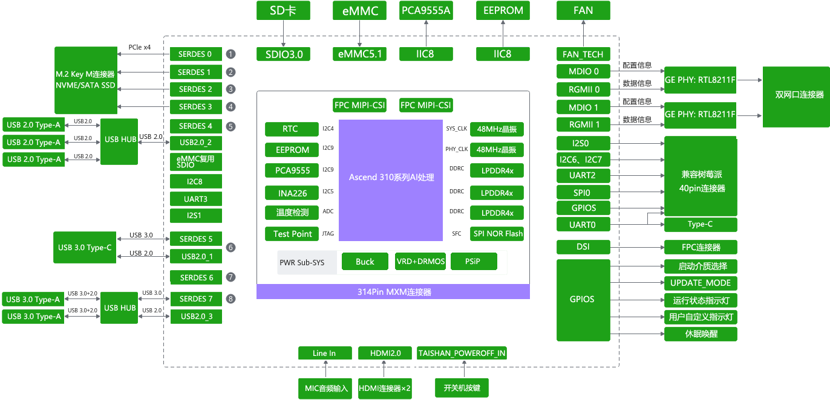Select the M.2 Key M连接器 NVME/SATA SSD block
This screenshot has height=400, width=830.
click(x=86, y=80)
